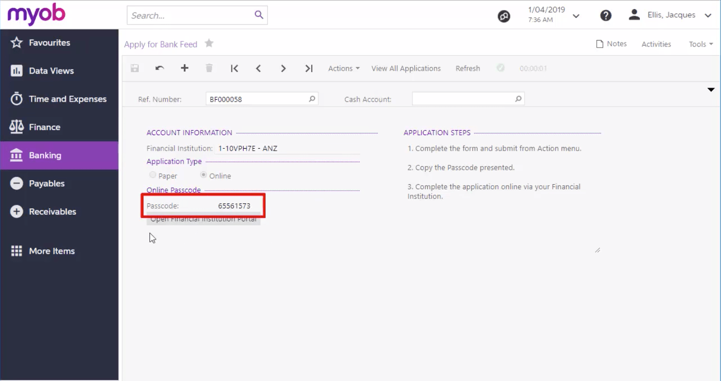
Task: Click View All Applications button
Action: click(406, 69)
